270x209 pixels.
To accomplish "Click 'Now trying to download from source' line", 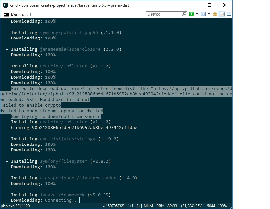I will click(56, 117).
